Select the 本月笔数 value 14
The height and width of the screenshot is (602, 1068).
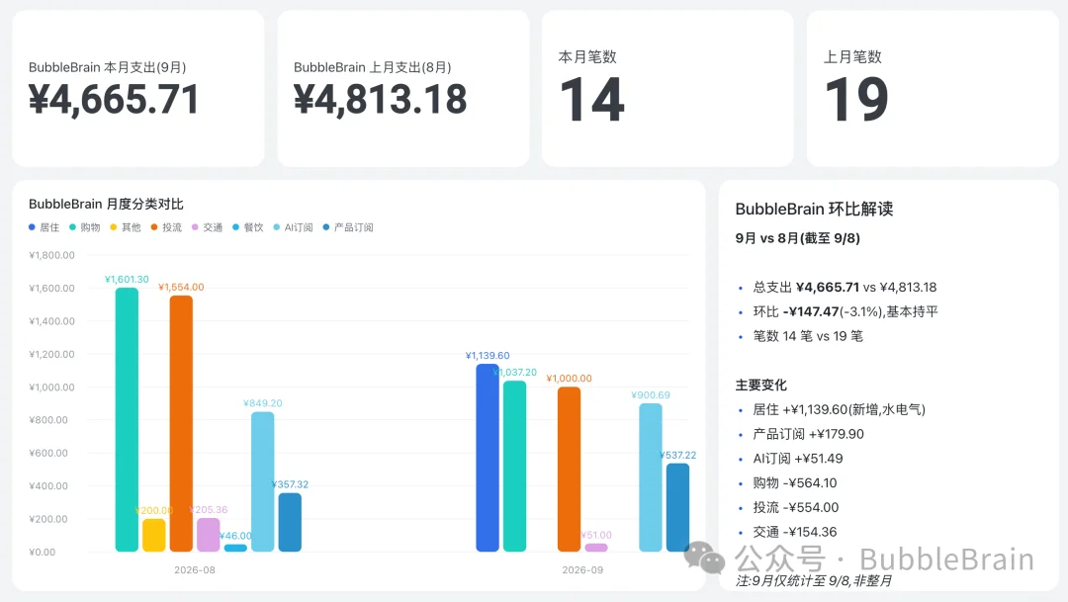click(x=591, y=100)
